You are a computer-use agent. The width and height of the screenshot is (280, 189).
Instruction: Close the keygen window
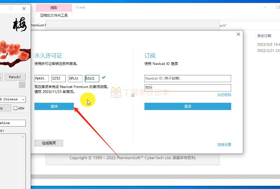click(x=24, y=8)
